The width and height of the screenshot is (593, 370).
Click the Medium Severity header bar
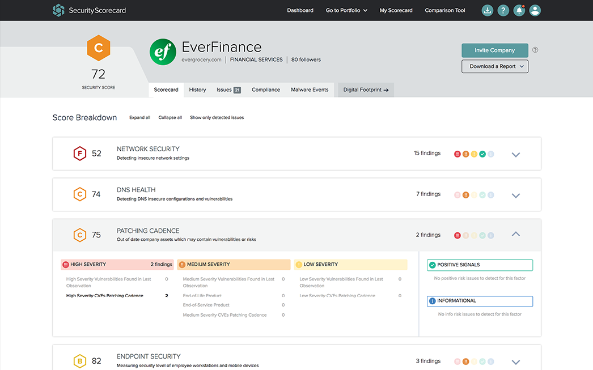click(x=234, y=265)
